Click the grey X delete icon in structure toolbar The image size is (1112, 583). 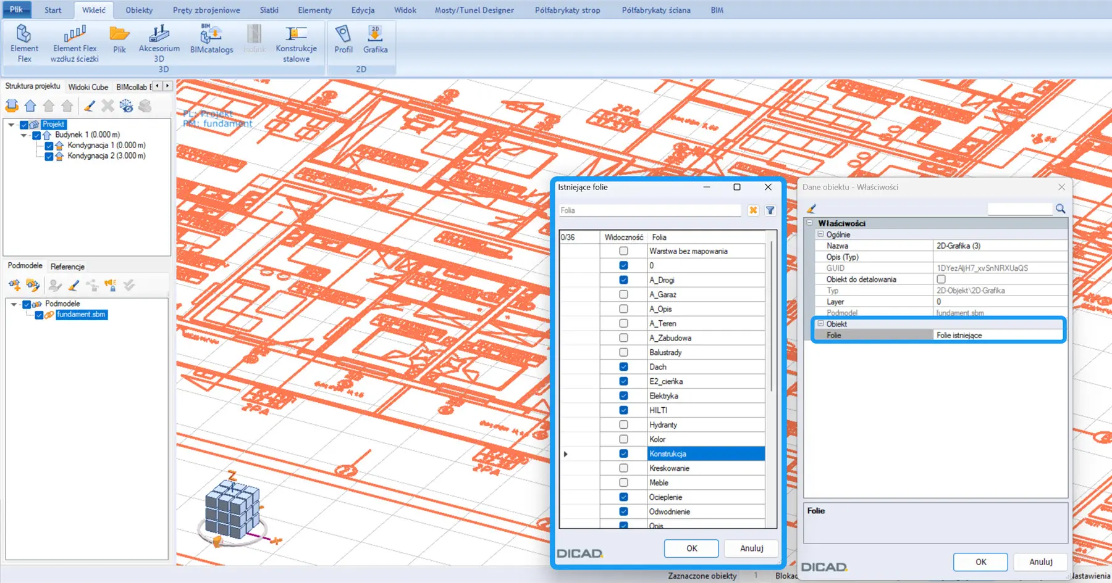pyautogui.click(x=107, y=105)
